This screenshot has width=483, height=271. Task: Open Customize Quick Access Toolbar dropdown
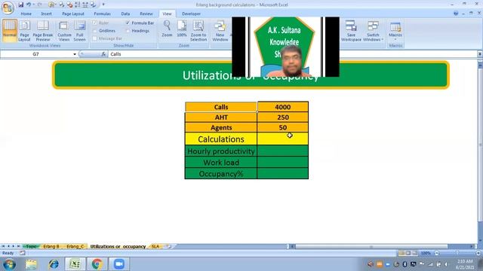pos(103,5)
